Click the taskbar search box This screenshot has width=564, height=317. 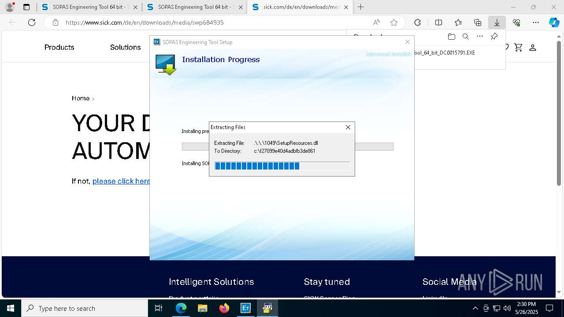85,308
